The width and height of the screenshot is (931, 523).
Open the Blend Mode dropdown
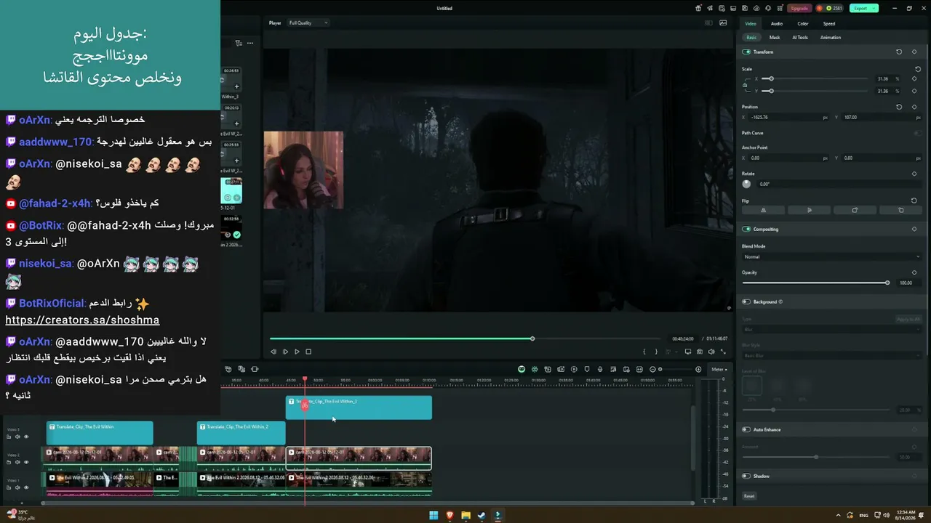click(831, 256)
